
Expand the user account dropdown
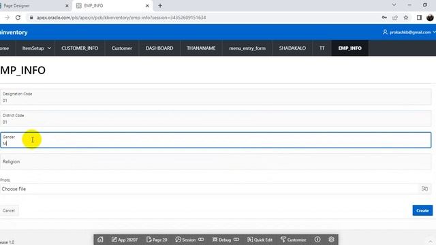[x=434, y=32]
